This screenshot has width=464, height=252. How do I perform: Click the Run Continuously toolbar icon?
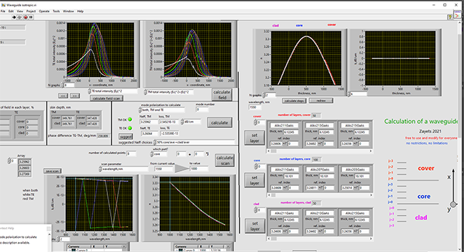tap(20, 17)
